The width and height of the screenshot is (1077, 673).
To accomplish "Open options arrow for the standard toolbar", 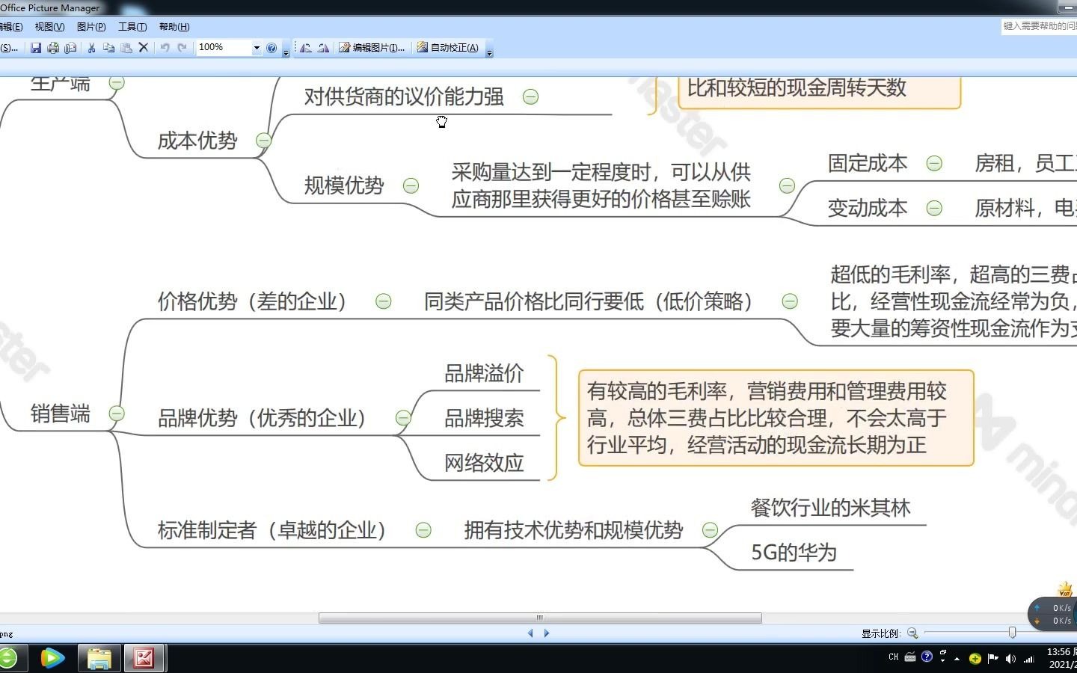I will tap(286, 52).
